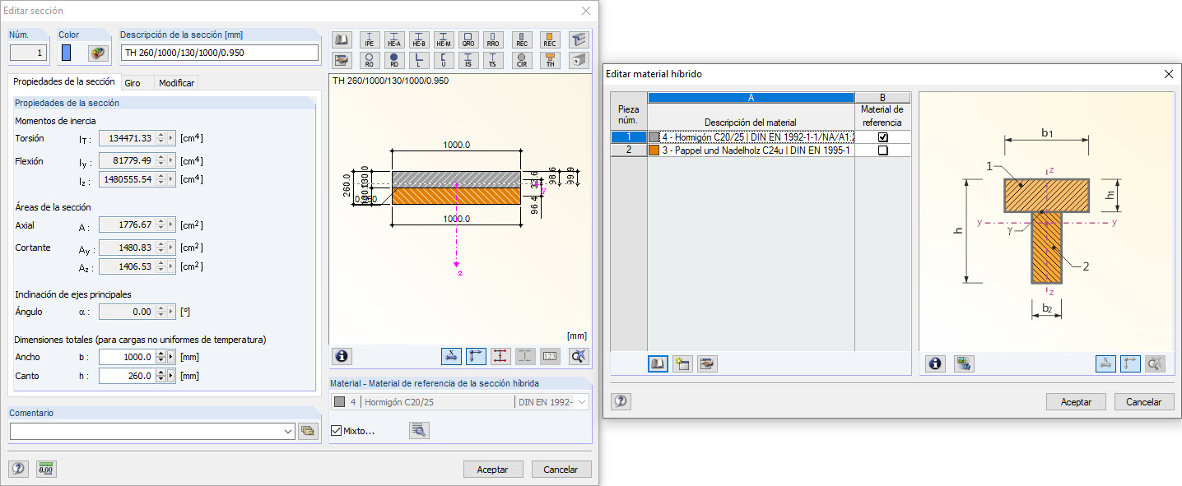Screen dimensions: 1182x486
Task: Select the IS section type
Action: tap(468, 60)
